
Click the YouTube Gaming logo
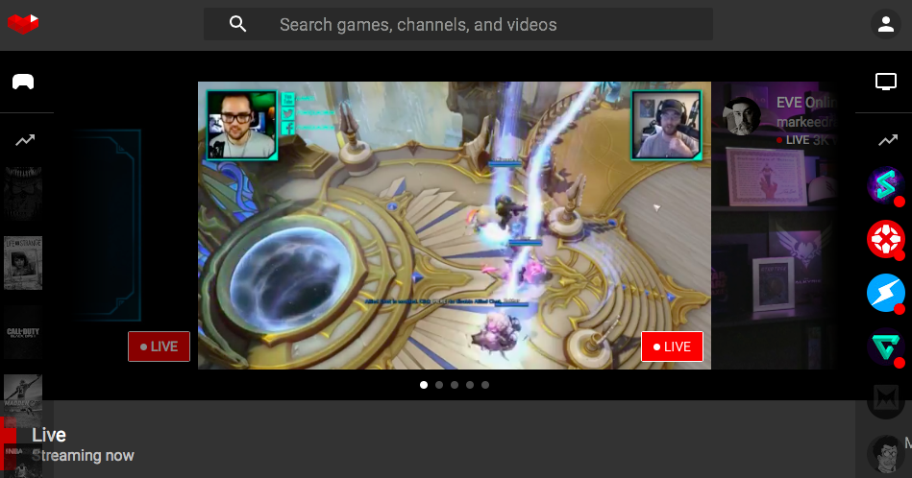tap(23, 24)
